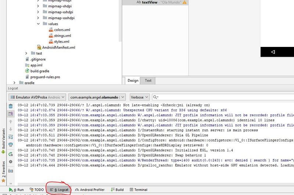The height and width of the screenshot is (195, 294).
Task: Select strings.xml in the project tree
Action: (60, 36)
